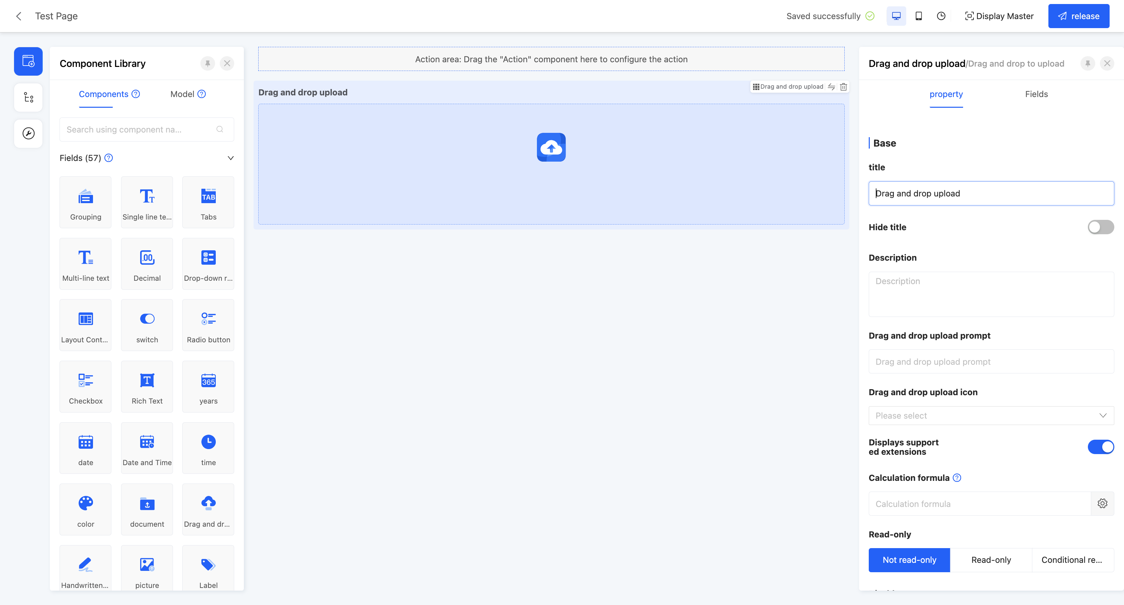Open the Fields tab in properties

1036,94
